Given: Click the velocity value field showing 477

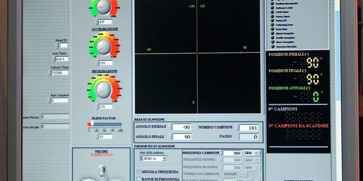Looking at the screenshot, I should (x=105, y=22).
